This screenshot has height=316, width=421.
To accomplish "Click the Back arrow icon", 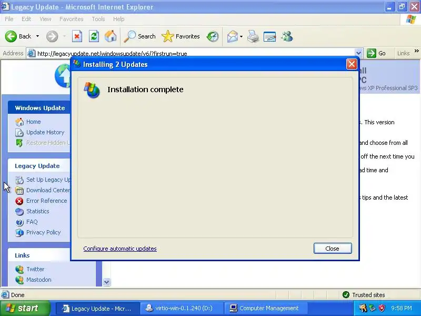I will coord(11,36).
